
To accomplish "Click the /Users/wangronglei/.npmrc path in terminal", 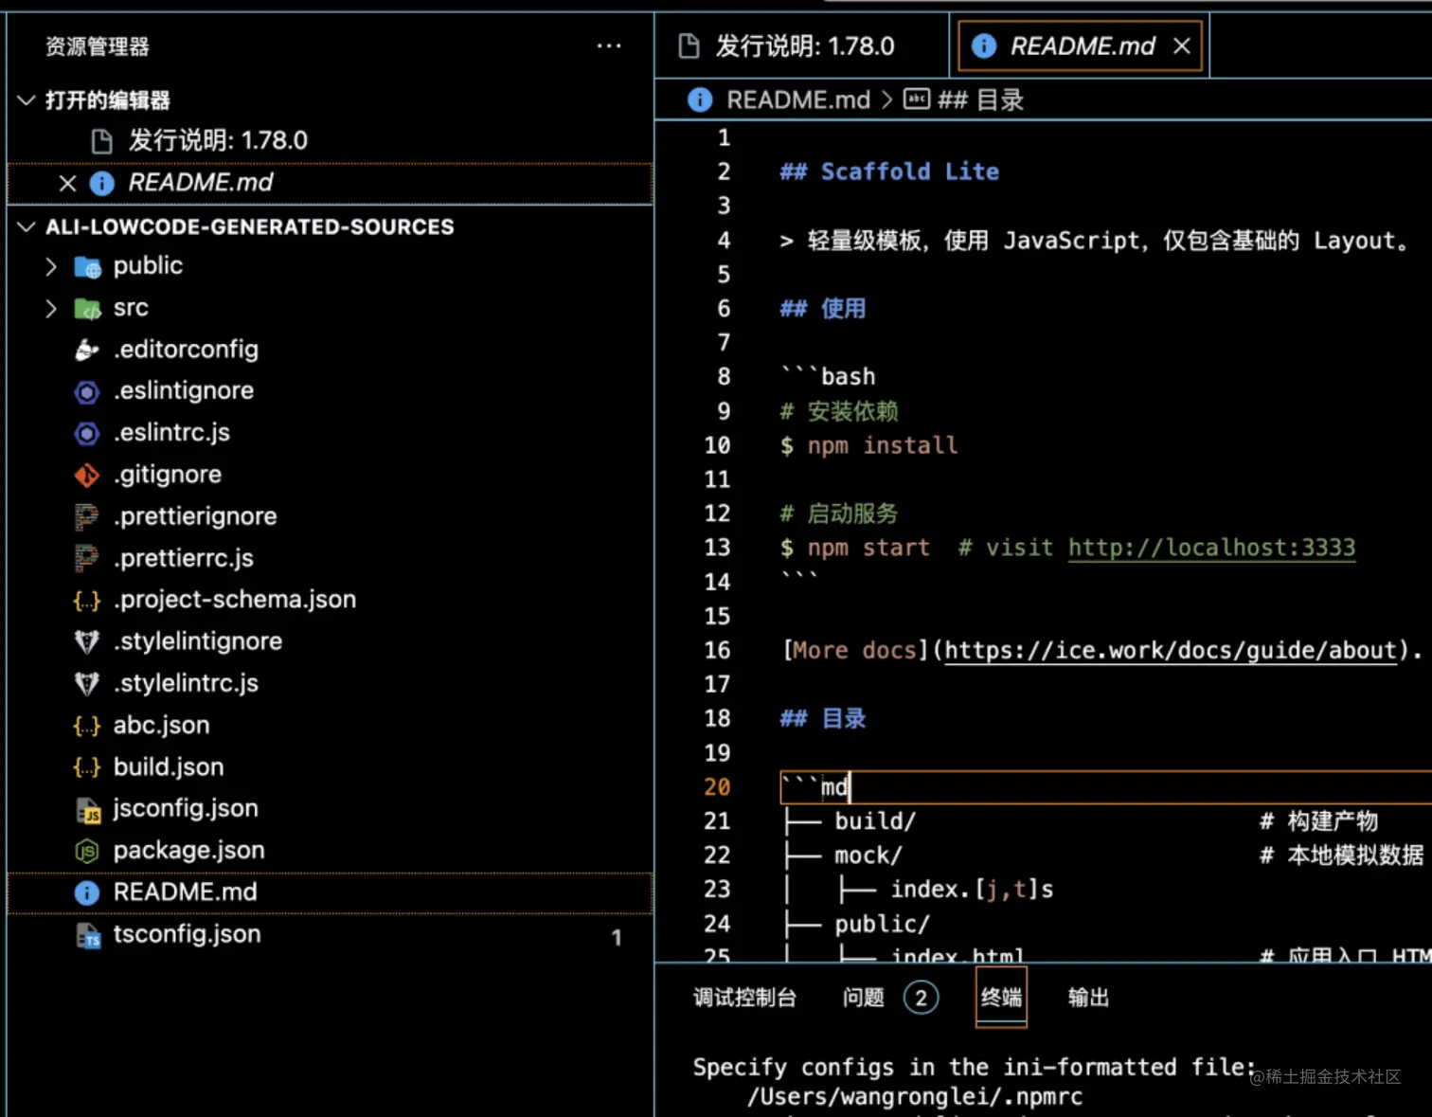I will tap(915, 1097).
